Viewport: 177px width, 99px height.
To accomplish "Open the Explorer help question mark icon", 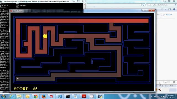I will pos(174,9).
